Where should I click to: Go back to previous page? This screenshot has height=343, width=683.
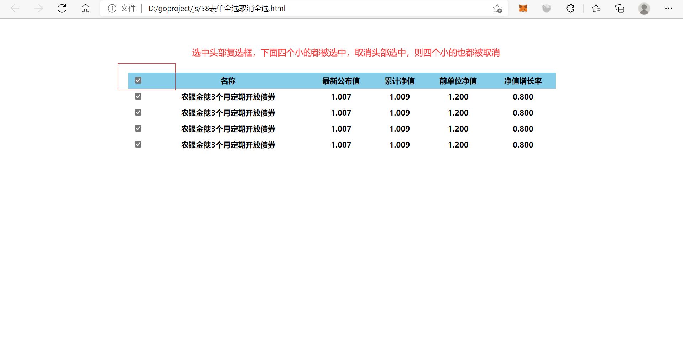15,8
